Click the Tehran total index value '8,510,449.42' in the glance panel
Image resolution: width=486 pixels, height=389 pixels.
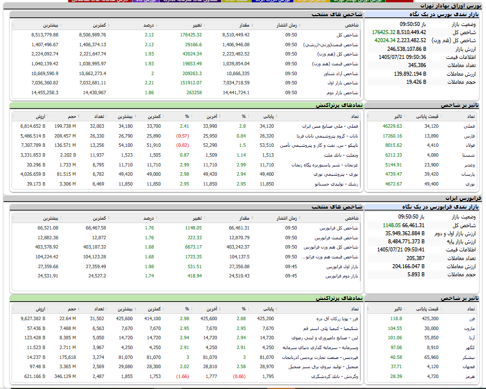tap(411, 32)
